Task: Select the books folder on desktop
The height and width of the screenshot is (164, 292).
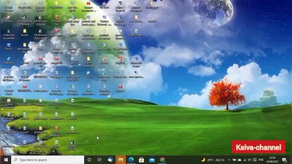Action: tap(25, 32)
